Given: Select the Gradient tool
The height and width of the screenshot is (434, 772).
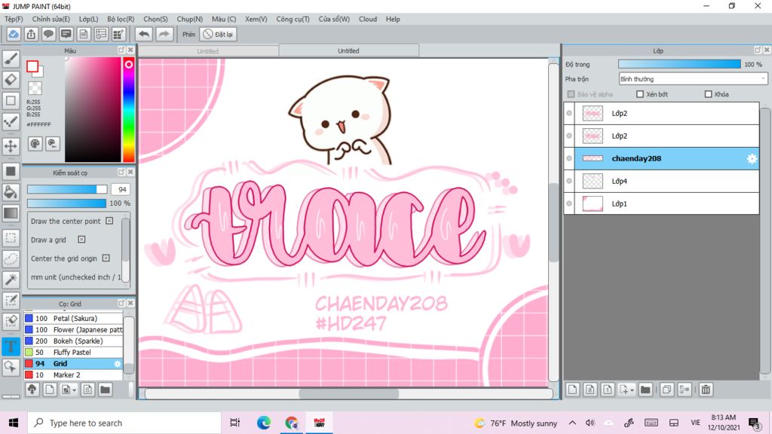Looking at the screenshot, I should [11, 213].
